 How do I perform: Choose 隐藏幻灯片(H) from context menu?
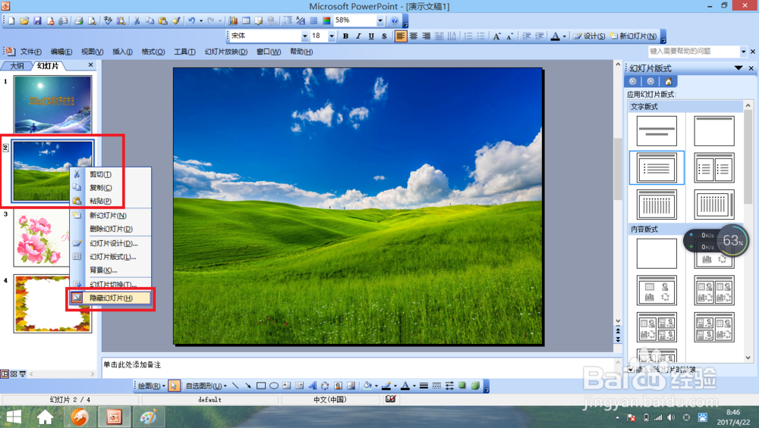[110, 298]
